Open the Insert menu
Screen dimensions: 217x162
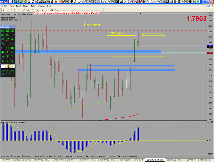click(x=18, y=6)
